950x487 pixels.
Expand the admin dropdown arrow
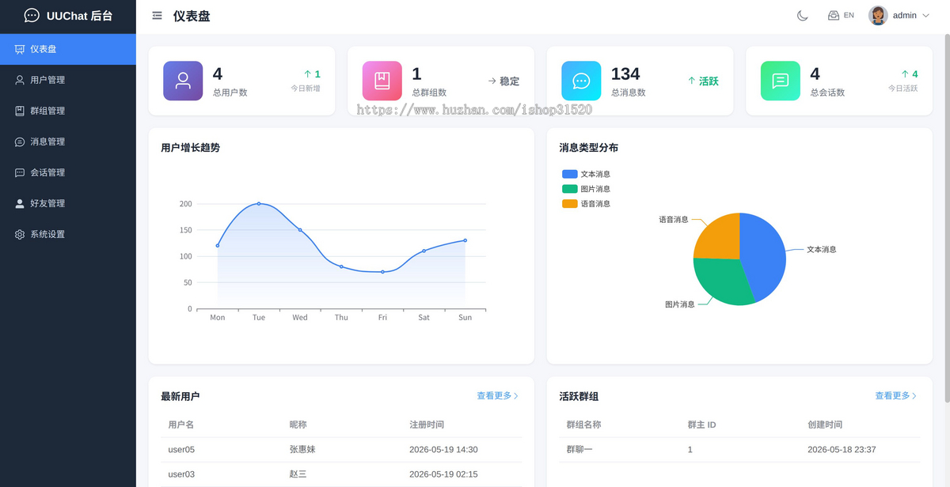[x=925, y=16]
